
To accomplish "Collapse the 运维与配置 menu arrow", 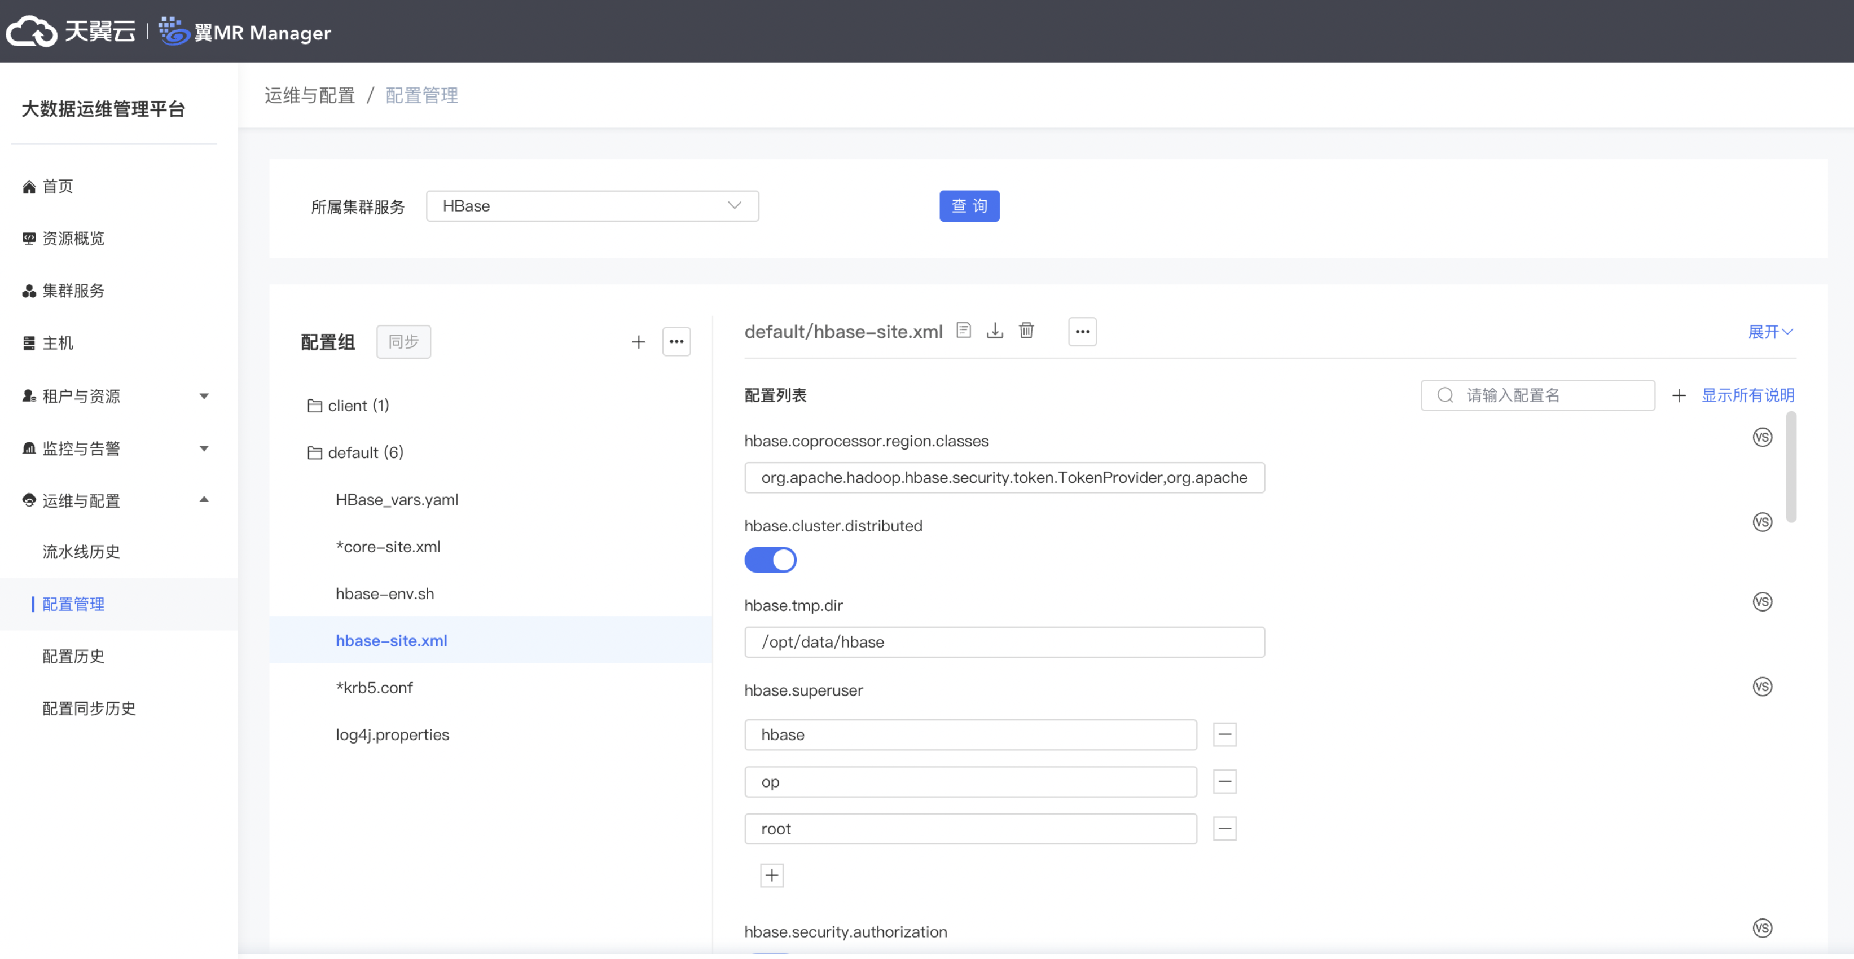I will pyautogui.click(x=204, y=499).
